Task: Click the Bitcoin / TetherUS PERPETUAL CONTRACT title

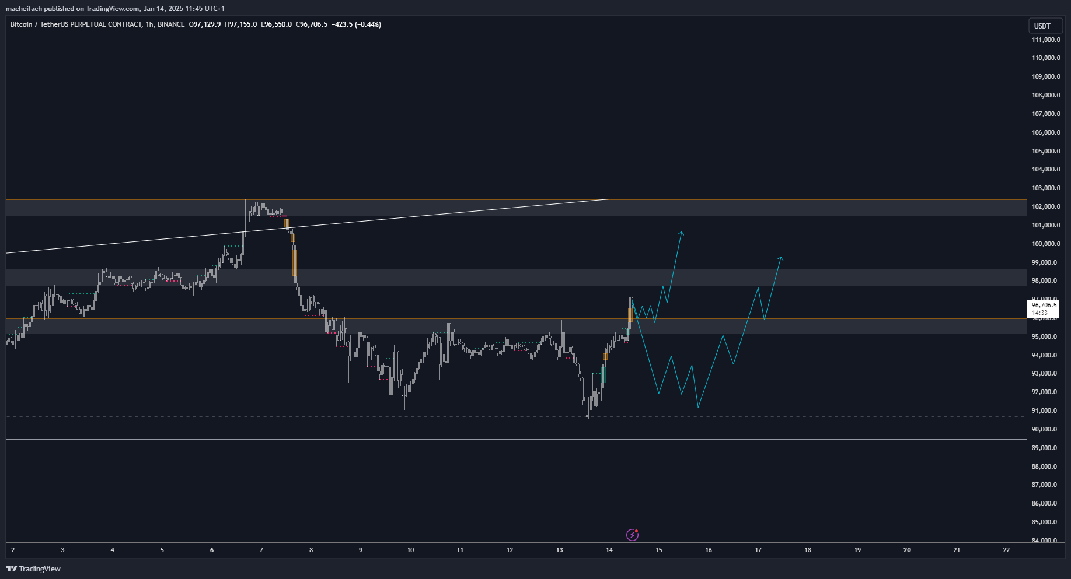Action: point(76,24)
